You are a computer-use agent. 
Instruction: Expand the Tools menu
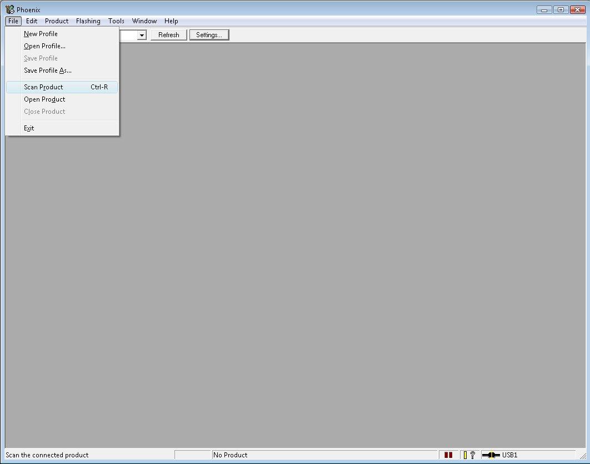point(116,21)
